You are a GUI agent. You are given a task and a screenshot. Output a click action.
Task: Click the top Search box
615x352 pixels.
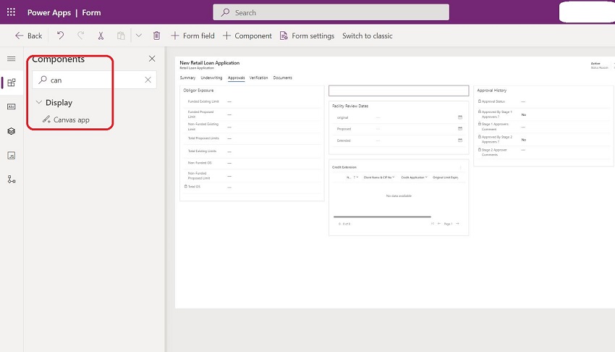(x=331, y=12)
